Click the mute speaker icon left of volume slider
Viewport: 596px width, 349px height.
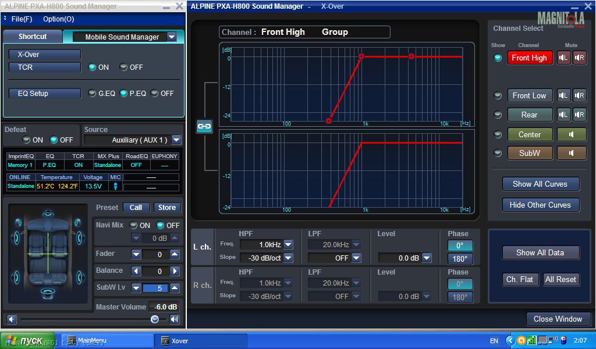pyautogui.click(x=12, y=319)
